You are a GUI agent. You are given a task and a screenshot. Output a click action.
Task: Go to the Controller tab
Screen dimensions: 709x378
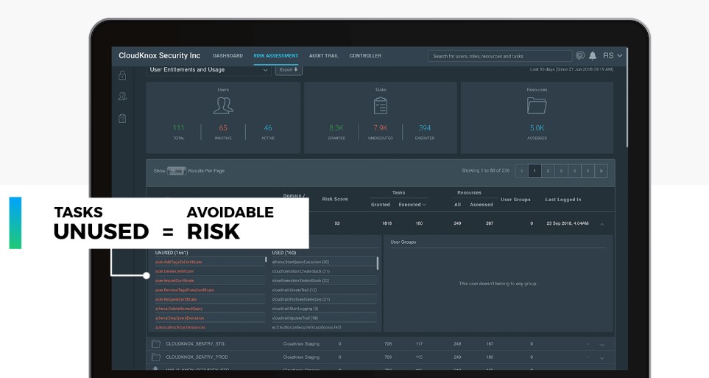point(365,56)
